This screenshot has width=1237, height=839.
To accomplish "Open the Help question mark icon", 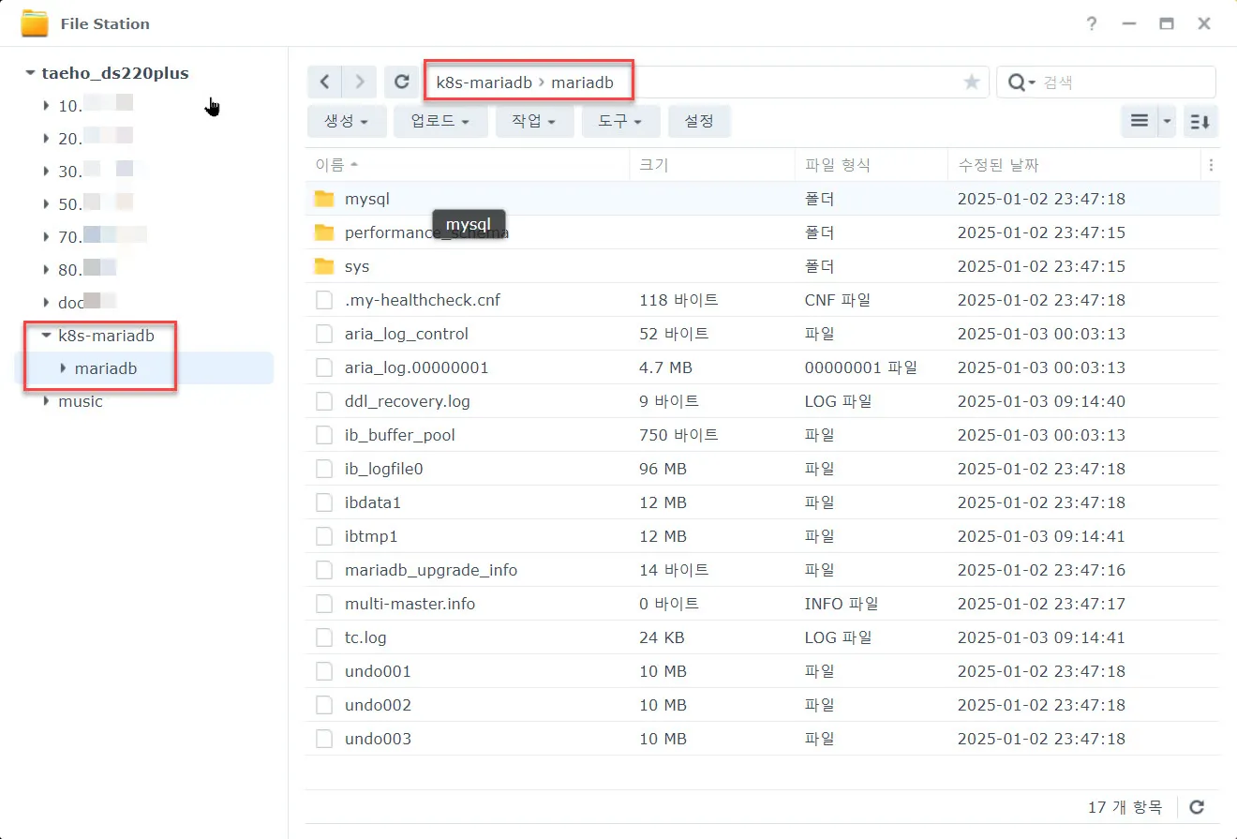I will coord(1092,23).
